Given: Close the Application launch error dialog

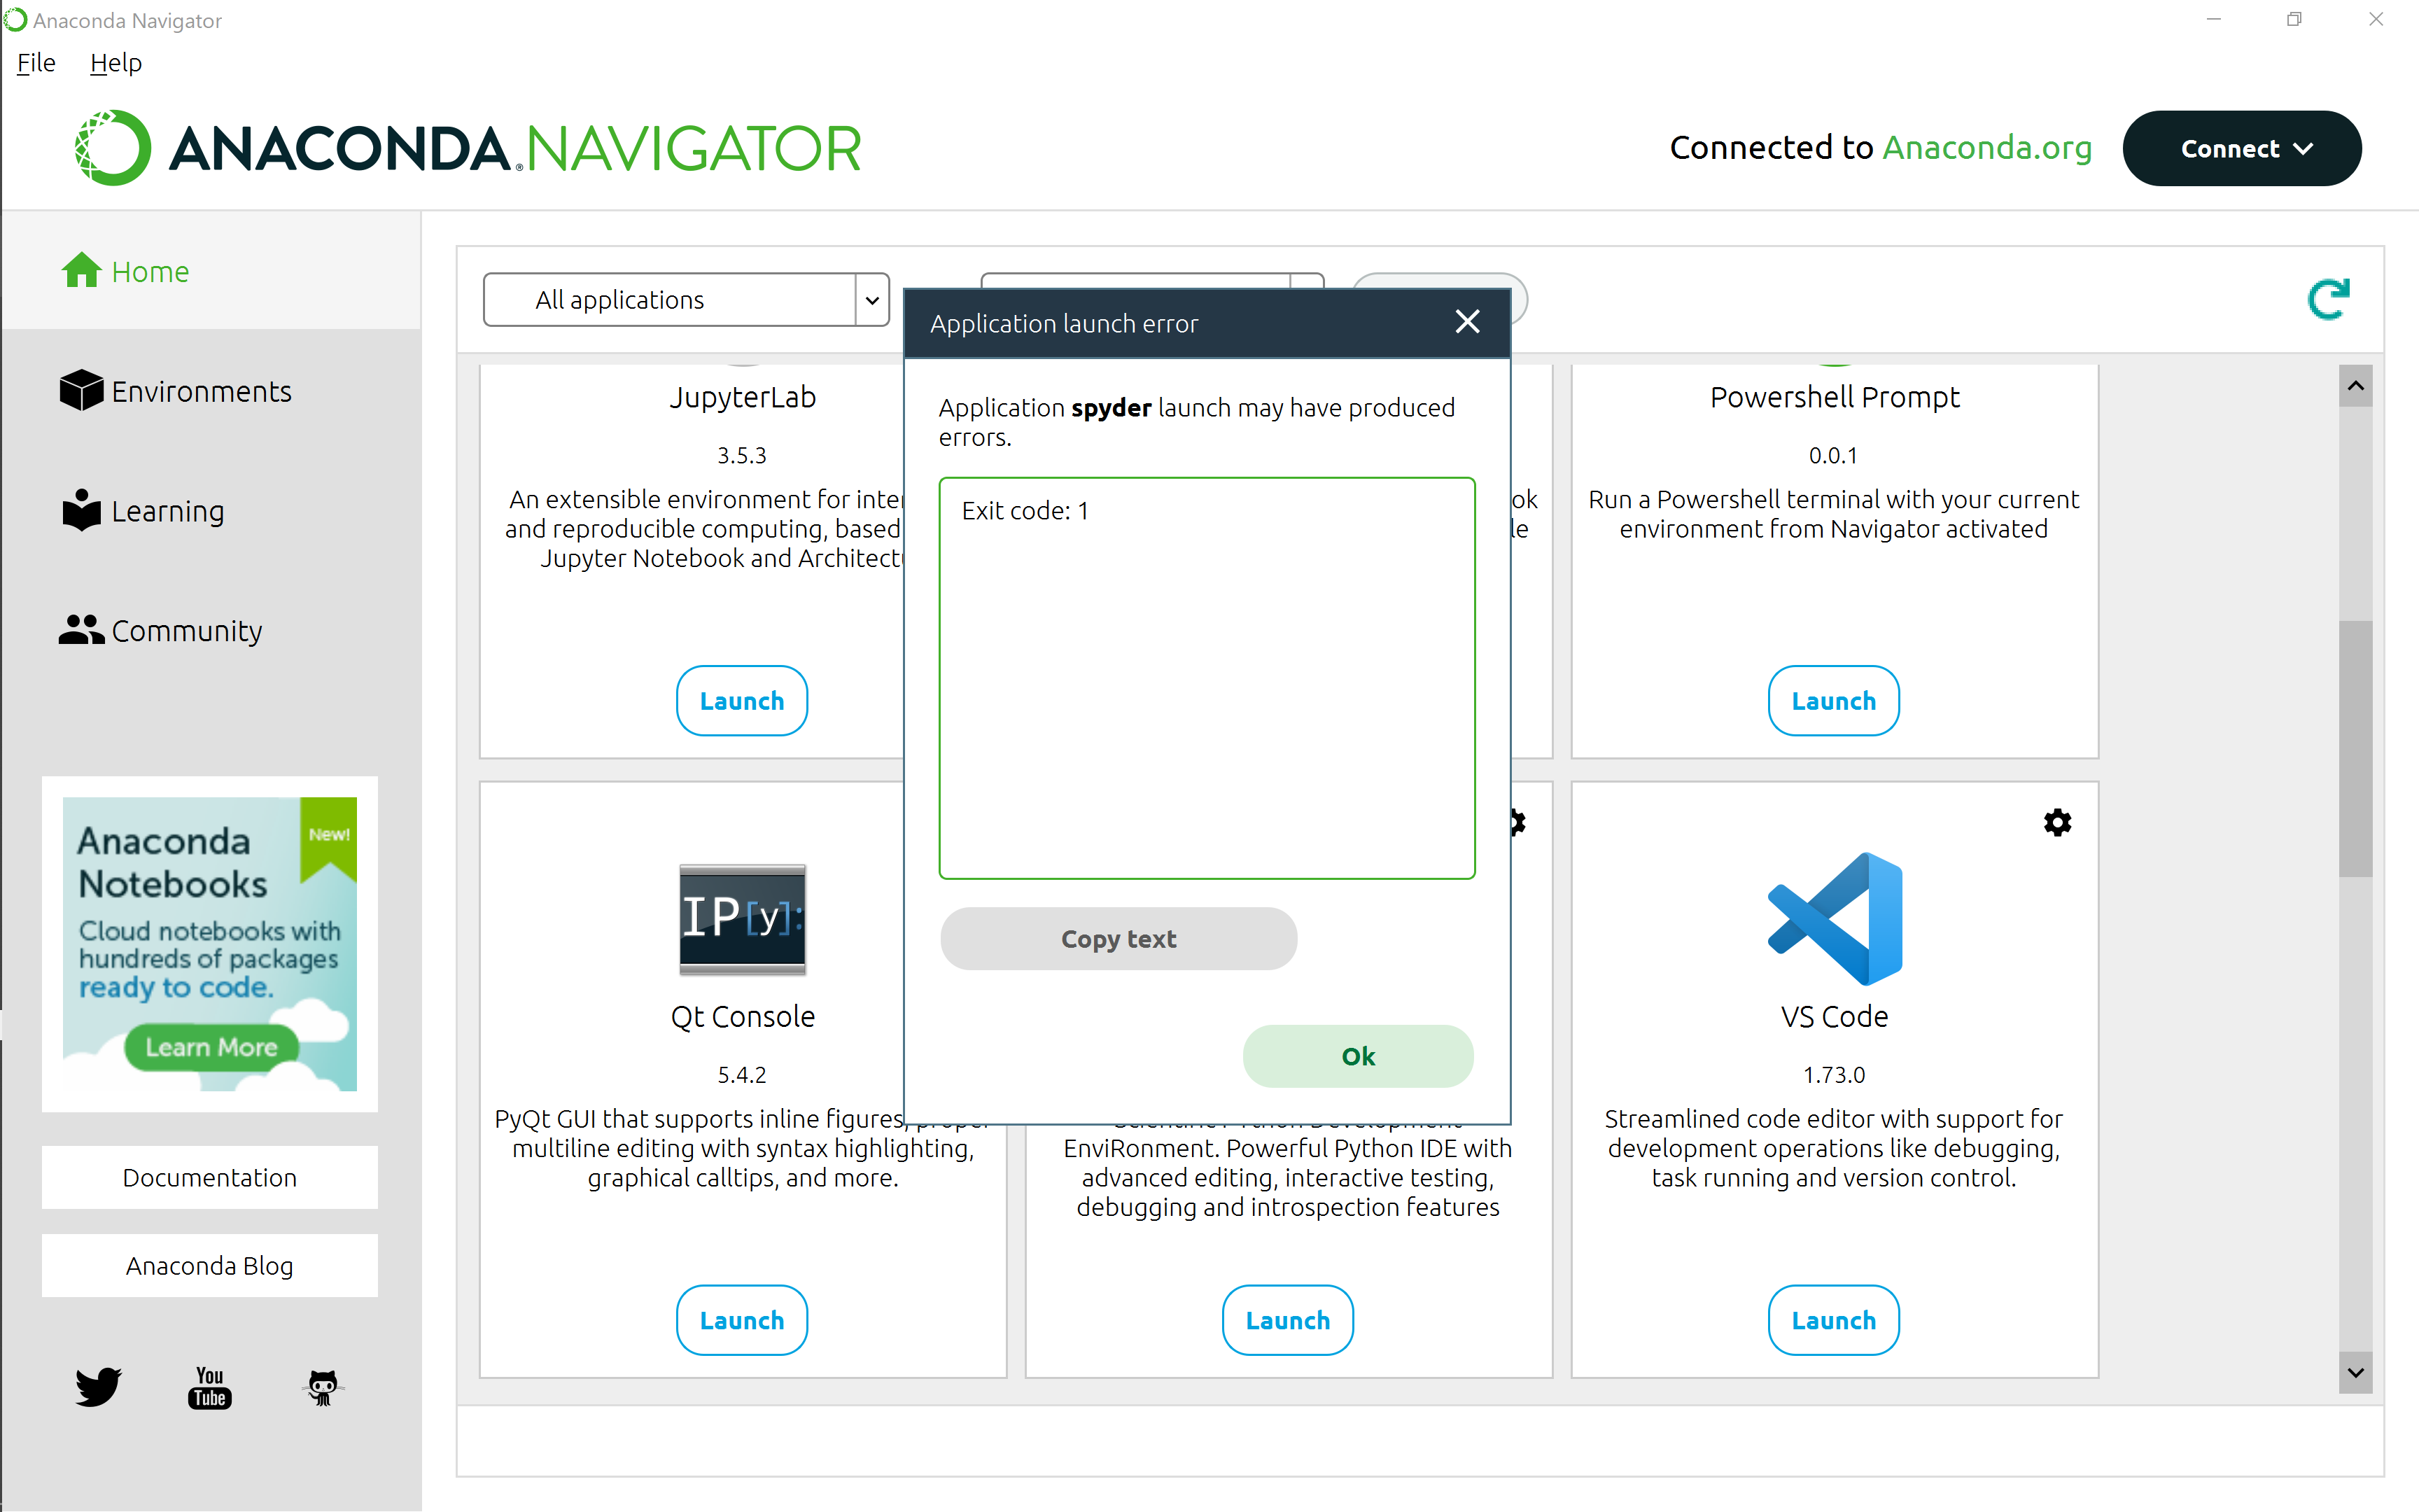Looking at the screenshot, I should [x=1466, y=322].
